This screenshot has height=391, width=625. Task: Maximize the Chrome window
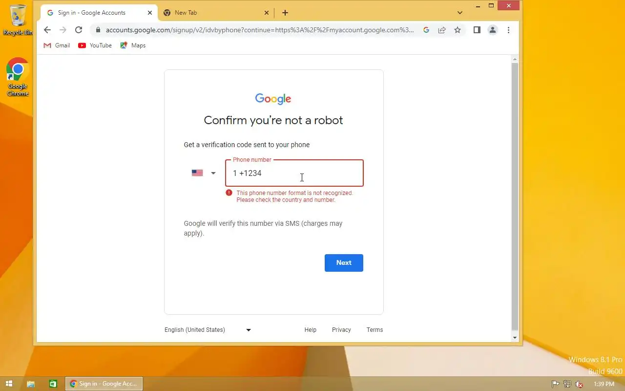click(x=491, y=6)
